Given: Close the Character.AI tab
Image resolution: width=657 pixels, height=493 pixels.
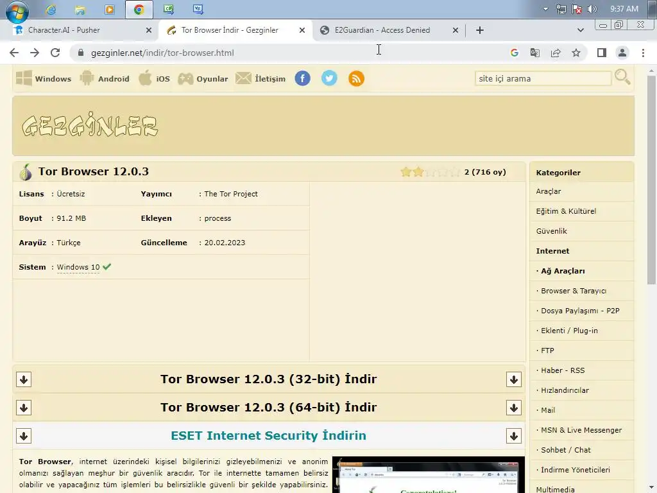Looking at the screenshot, I should click(x=149, y=30).
